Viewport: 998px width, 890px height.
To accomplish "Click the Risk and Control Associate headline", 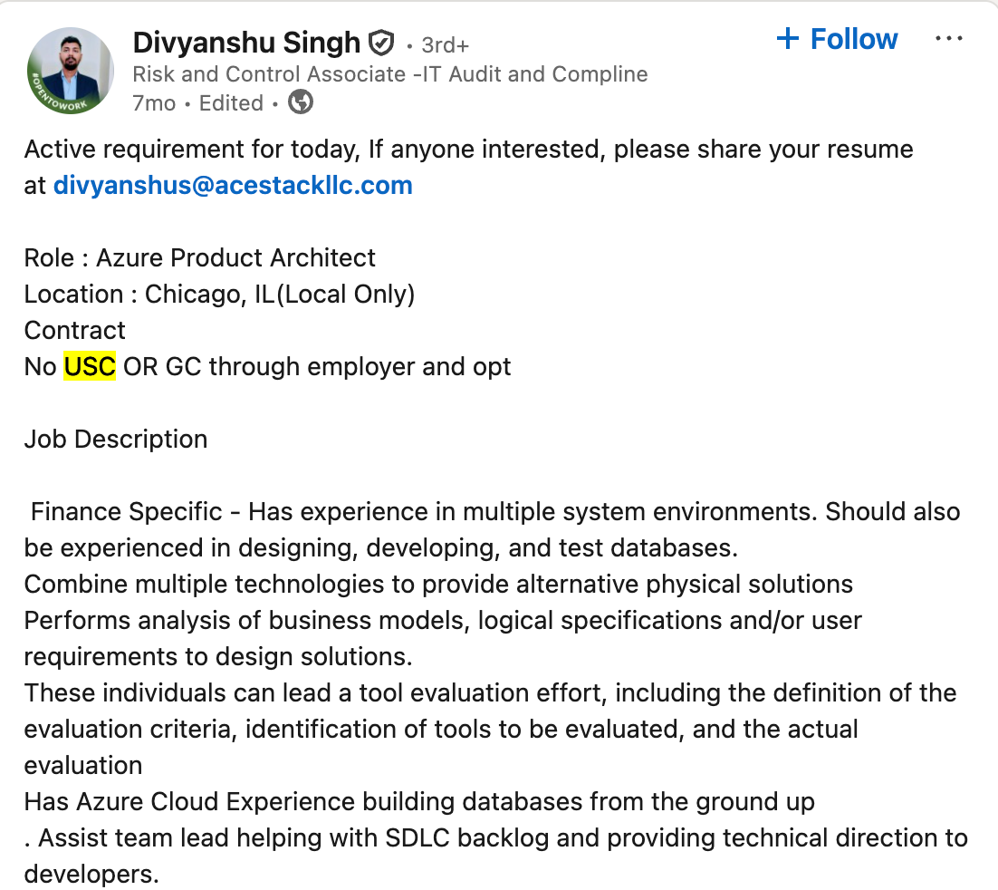I will click(x=389, y=74).
